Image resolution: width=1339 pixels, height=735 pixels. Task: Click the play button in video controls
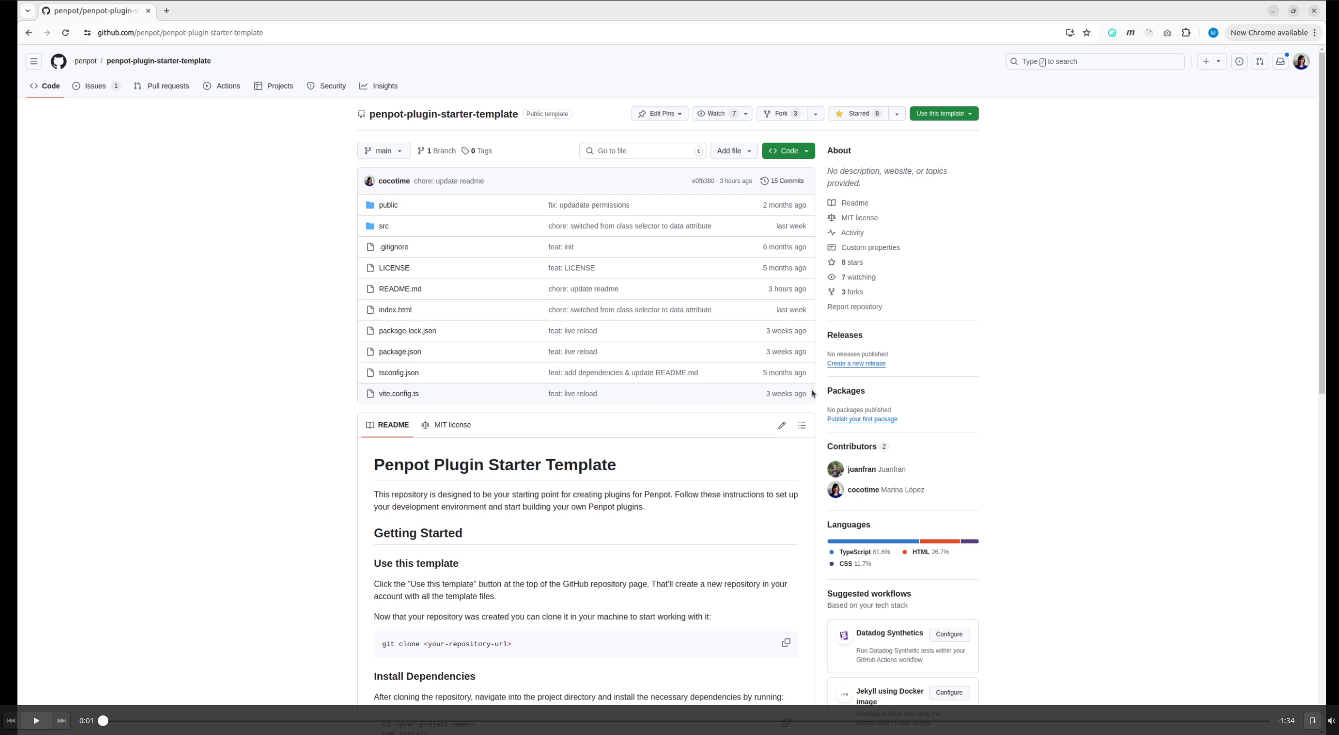[36, 721]
